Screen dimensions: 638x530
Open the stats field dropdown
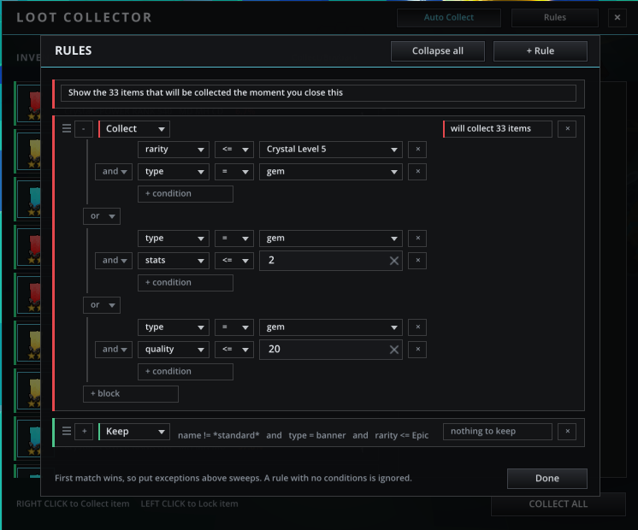click(x=174, y=261)
